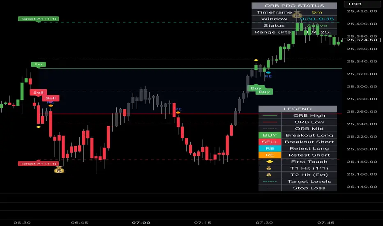Click the cyan retest dot above the Buy labels

point(268,73)
